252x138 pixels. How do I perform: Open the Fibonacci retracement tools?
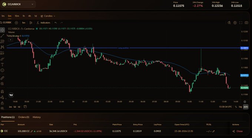[x=3, y=41]
